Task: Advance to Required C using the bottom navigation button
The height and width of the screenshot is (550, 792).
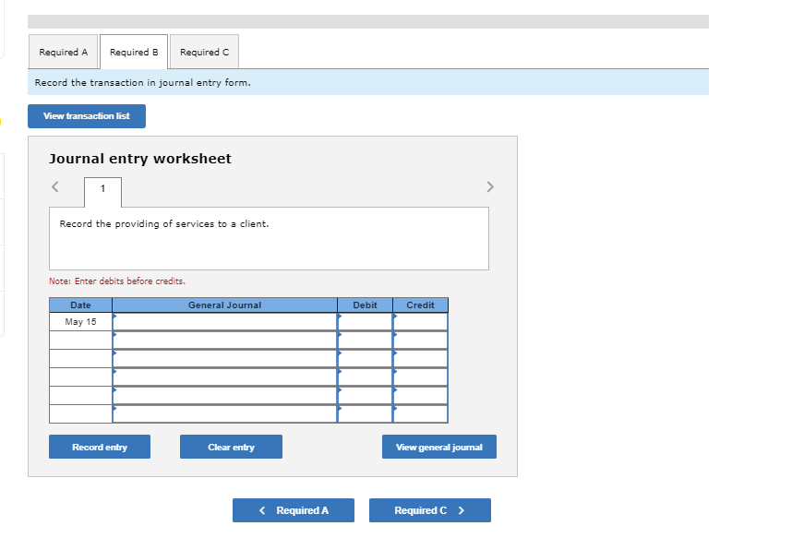Action: (x=429, y=510)
